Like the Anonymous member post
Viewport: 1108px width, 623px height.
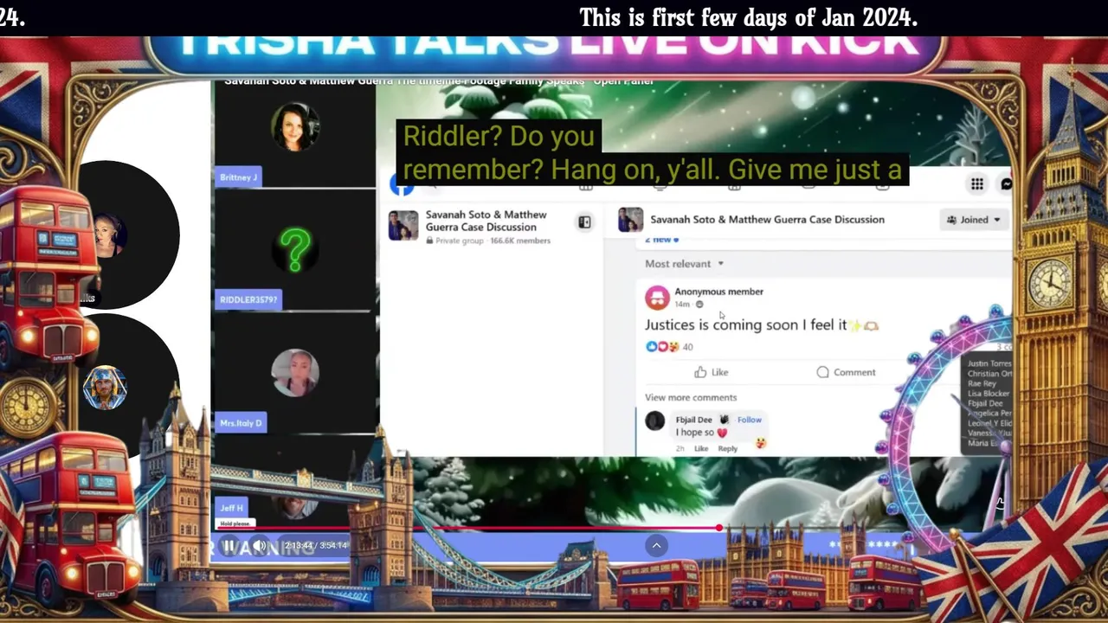tap(711, 372)
